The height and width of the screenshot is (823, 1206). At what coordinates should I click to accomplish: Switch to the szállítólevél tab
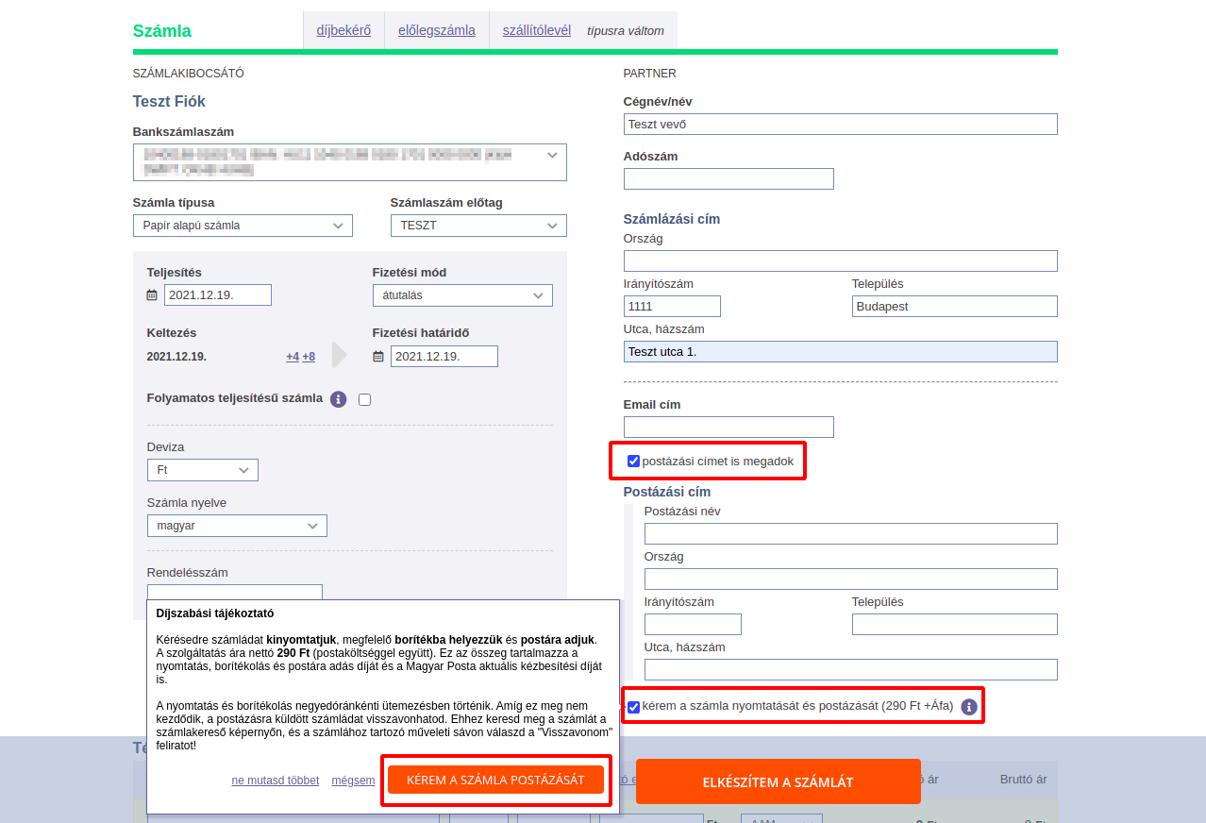tap(536, 30)
